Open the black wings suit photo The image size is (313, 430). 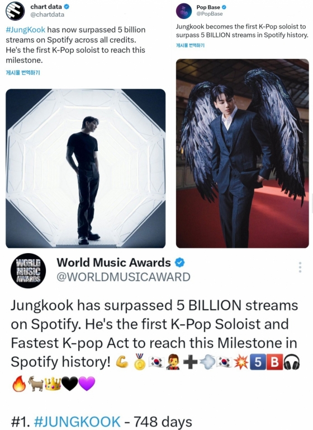(243, 153)
